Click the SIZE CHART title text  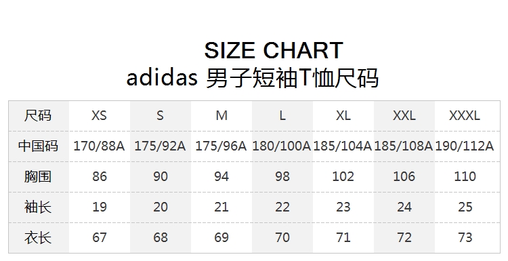[x=274, y=50]
